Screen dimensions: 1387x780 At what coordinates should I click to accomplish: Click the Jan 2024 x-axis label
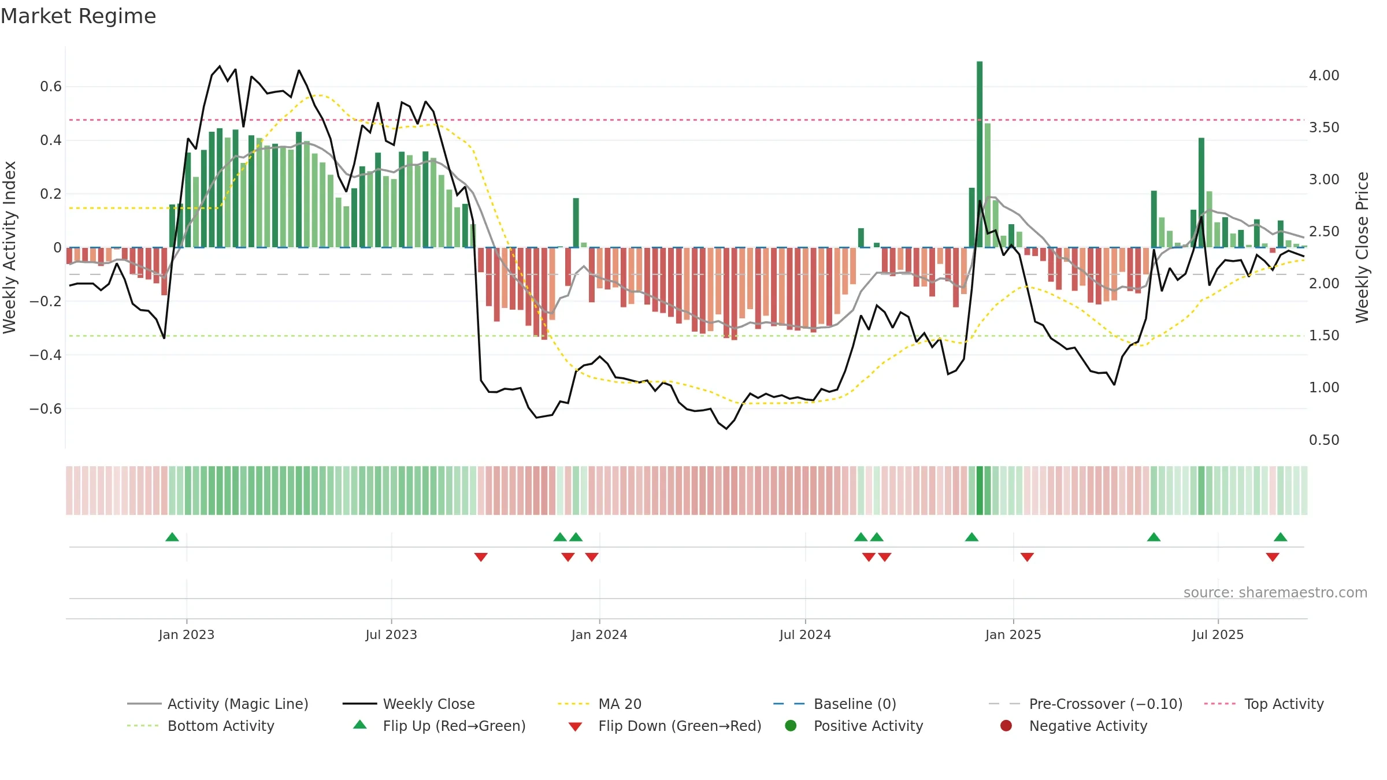(x=599, y=634)
